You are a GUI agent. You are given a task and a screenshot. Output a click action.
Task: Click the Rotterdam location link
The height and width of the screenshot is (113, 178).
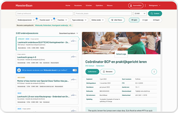[x=100, y=66]
